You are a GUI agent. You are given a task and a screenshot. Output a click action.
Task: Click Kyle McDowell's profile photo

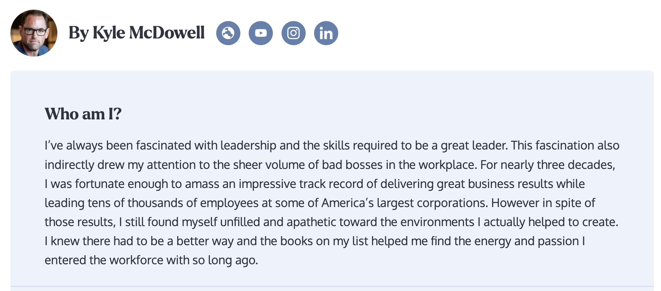click(34, 33)
